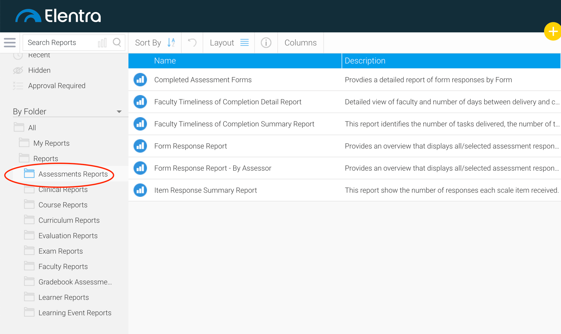Open the My Reports folder

[x=51, y=143]
